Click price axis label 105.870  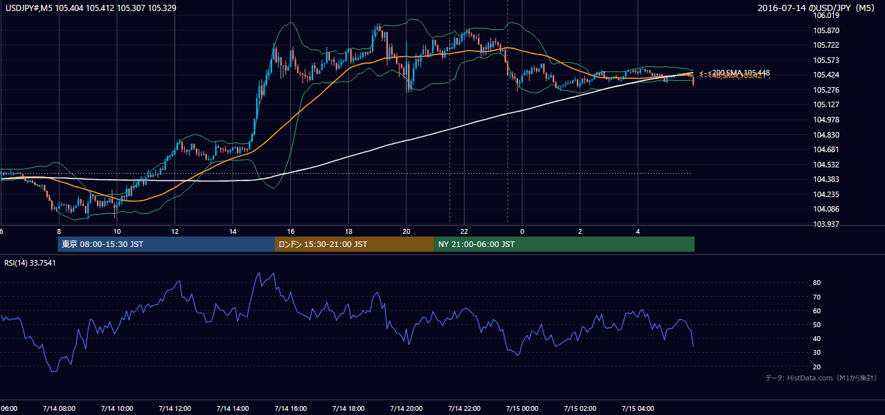click(826, 30)
